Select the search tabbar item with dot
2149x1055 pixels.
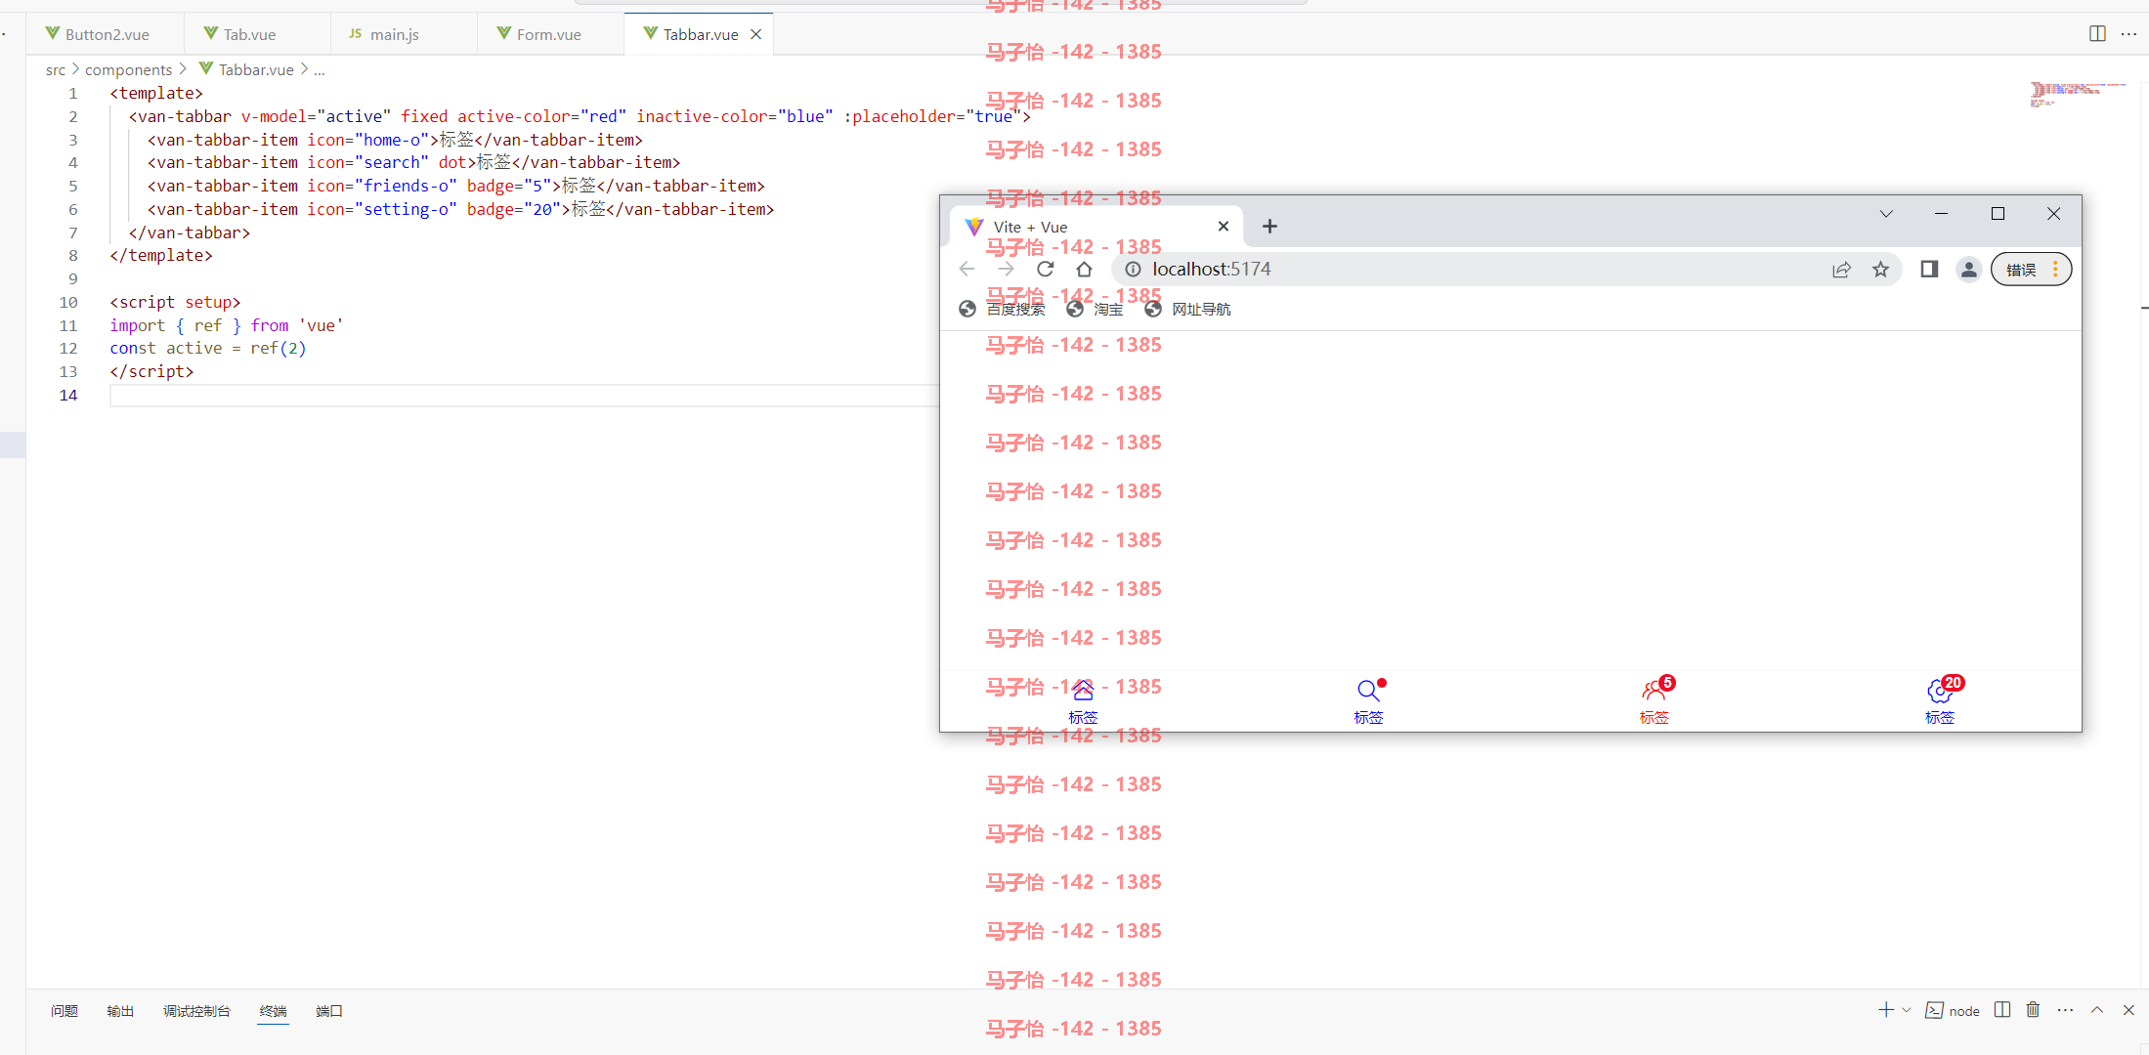(1368, 701)
